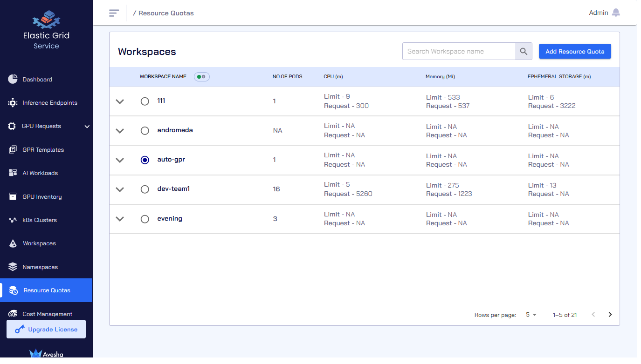Go to GPR Templates page
This screenshot has height=364, width=641.
click(43, 150)
